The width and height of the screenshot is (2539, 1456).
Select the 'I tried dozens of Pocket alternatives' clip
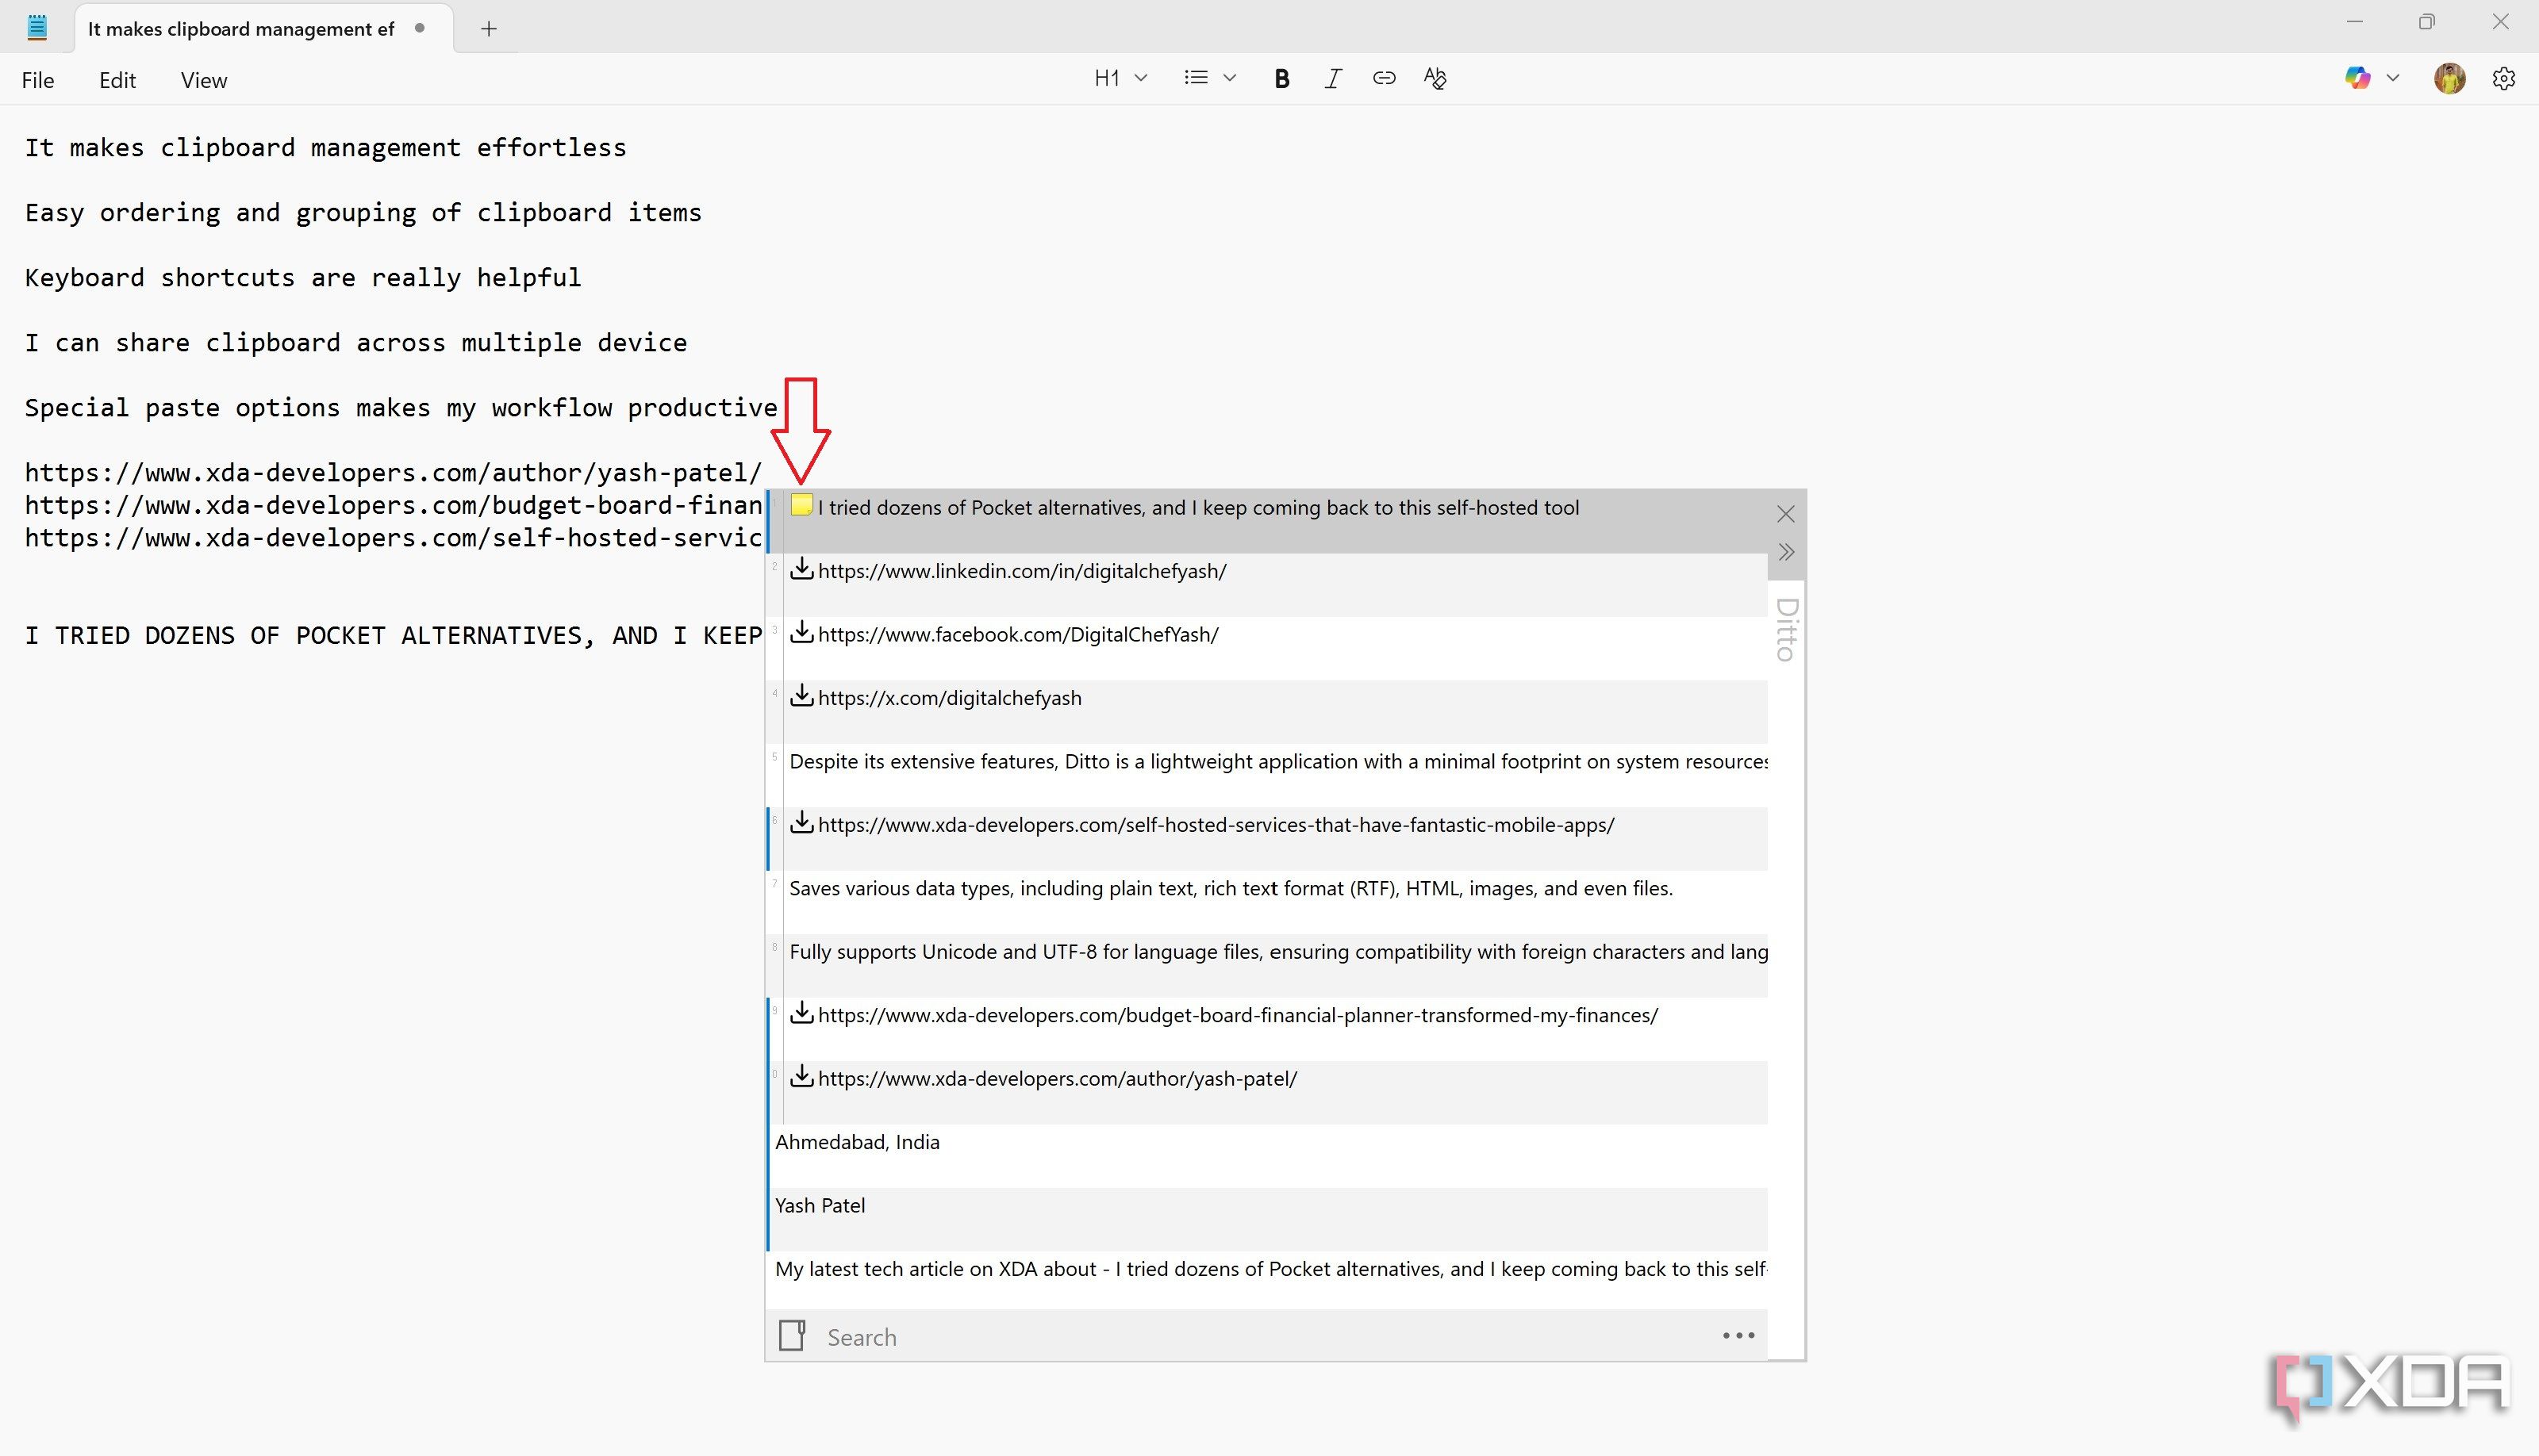pos(1267,521)
